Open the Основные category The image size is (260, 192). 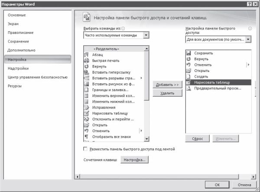click(17, 15)
